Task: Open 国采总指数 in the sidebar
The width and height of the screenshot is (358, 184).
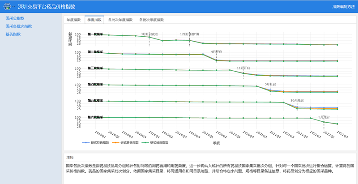Action: 15,18
